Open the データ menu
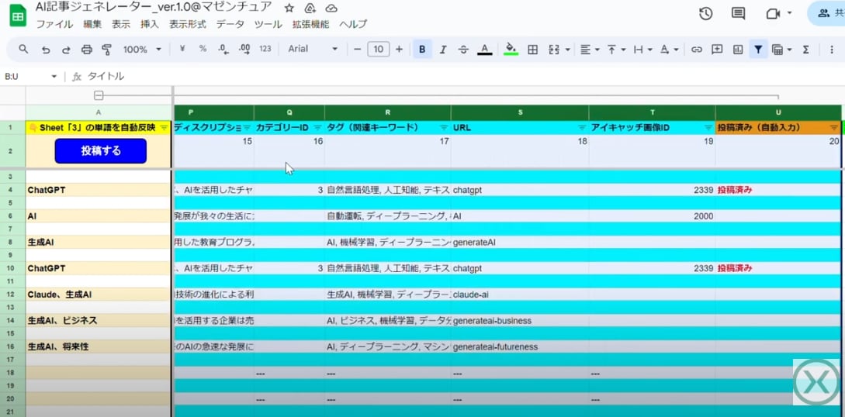Viewport: 845px width, 417px height. pos(230,24)
